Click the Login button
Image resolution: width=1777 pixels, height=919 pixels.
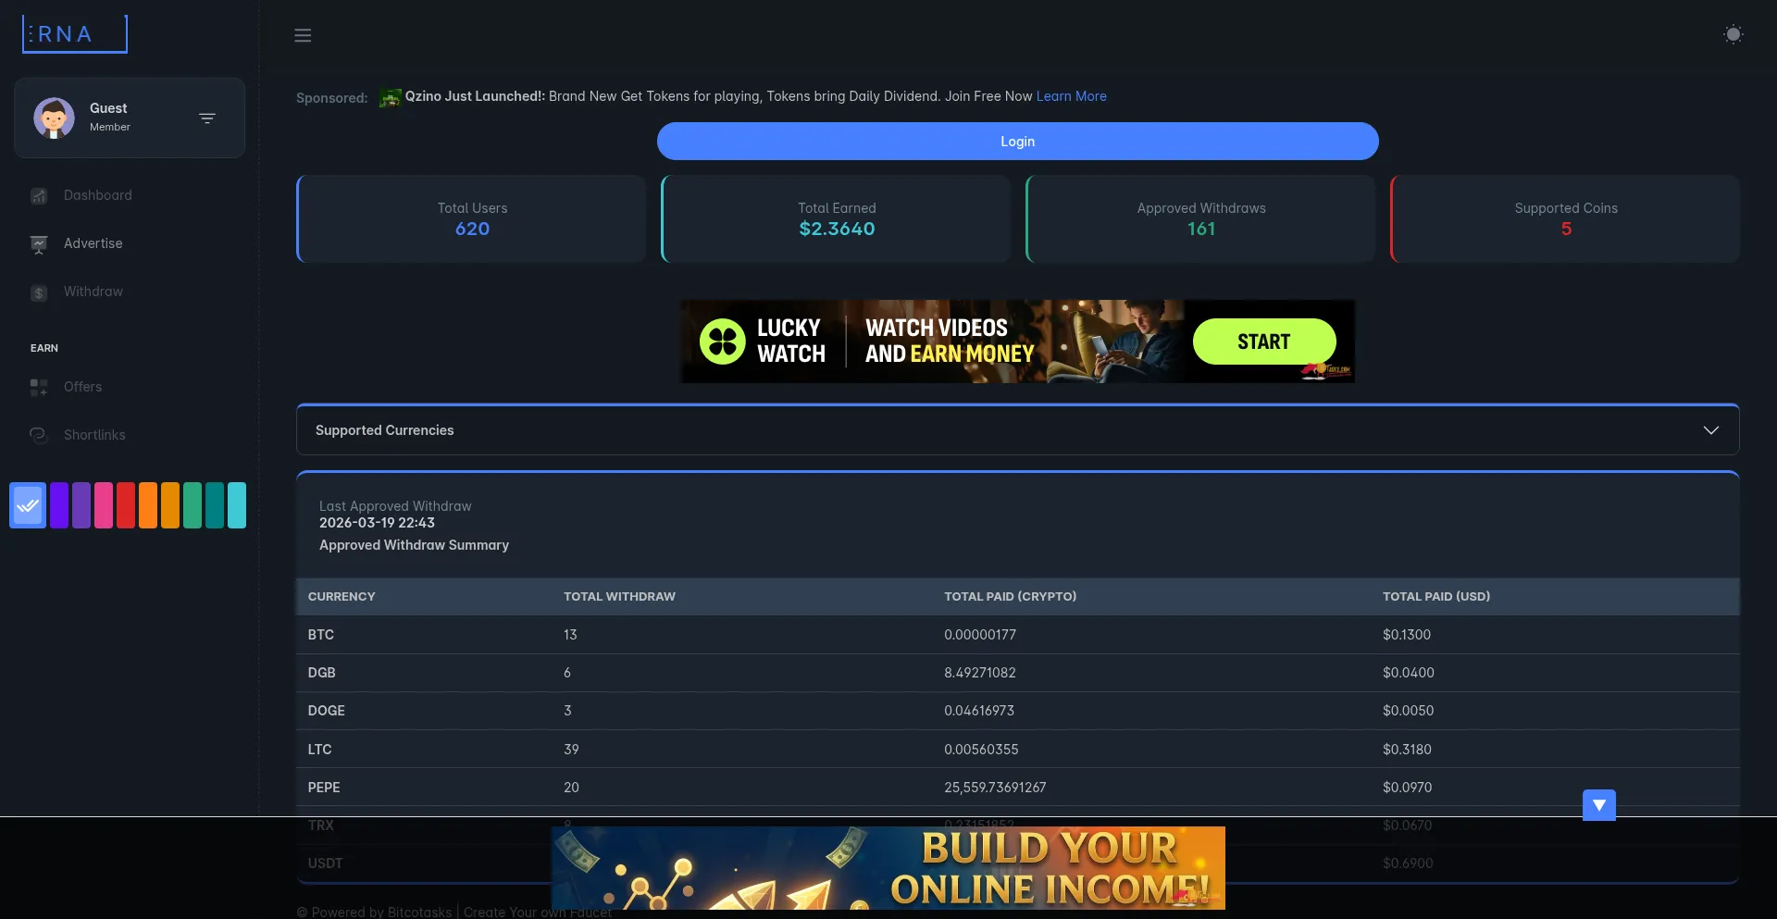point(1017,142)
